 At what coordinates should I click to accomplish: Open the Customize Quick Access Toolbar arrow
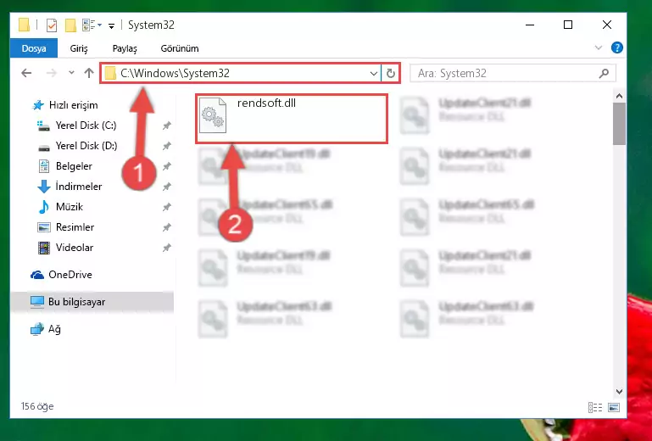[111, 25]
